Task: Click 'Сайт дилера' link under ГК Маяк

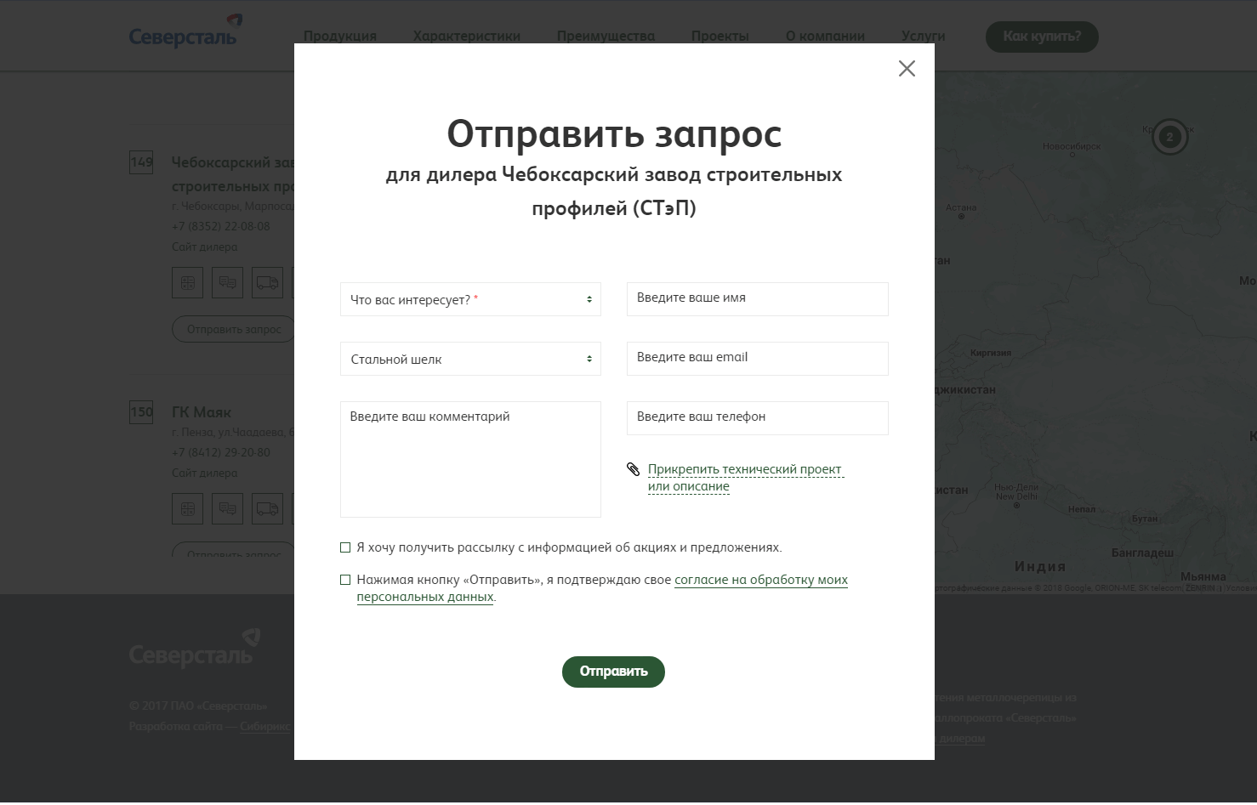Action: 205,473
